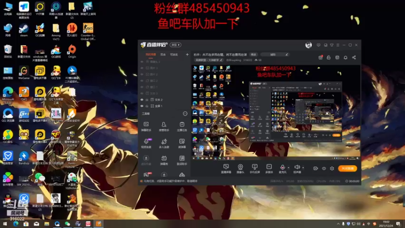Screen dimensions: 405x228
Task: Toggle visibility of 图片 3 source
Action: (142, 68)
